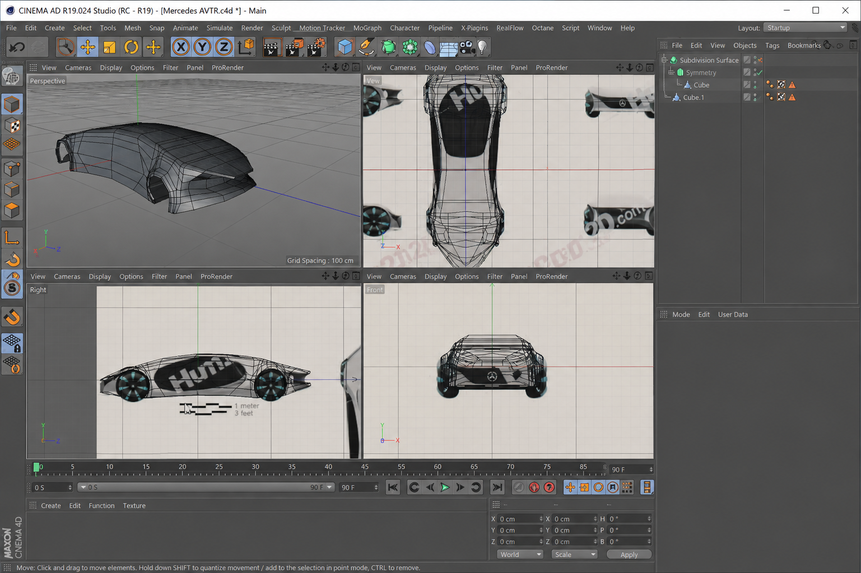Open the Floor/environment objects icon
Viewport: 861px width, 573px height.
tap(448, 47)
